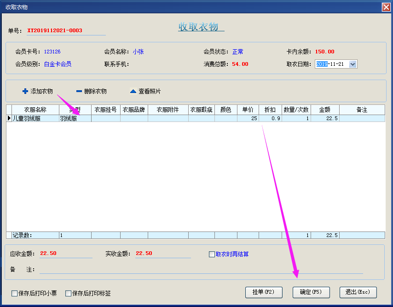The image size is (393, 307).
Task: Click the member card number 123126
Action: (52, 52)
